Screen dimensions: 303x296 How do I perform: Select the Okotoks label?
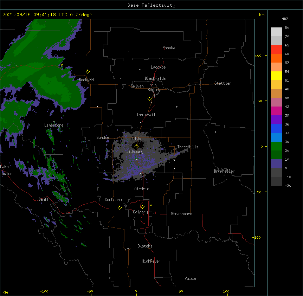click(145, 246)
